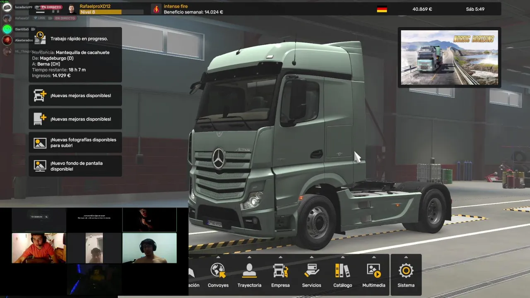The width and height of the screenshot is (530, 298).
Task: Open the Sistema gear icon
Action: (x=406, y=271)
